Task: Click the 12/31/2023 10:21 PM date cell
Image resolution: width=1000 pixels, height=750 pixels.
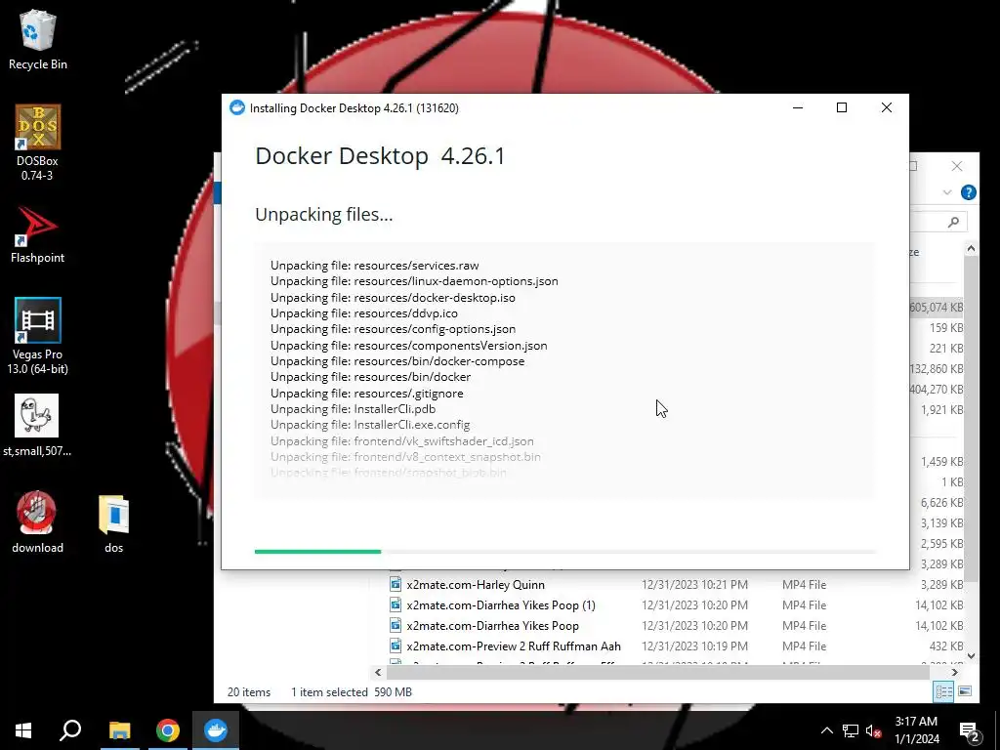Action: [x=694, y=585]
